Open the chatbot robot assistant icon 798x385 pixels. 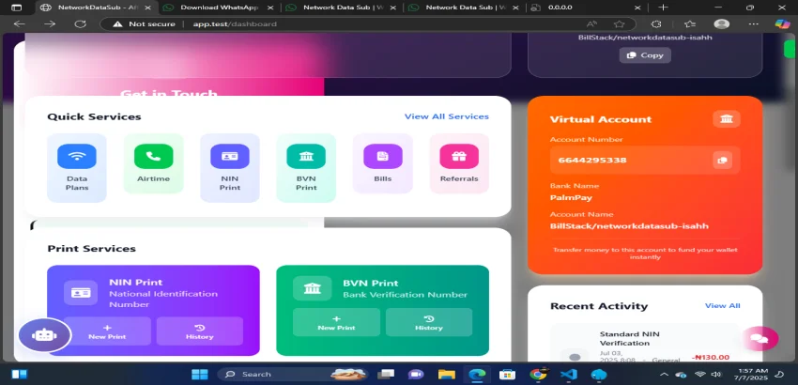click(43, 335)
